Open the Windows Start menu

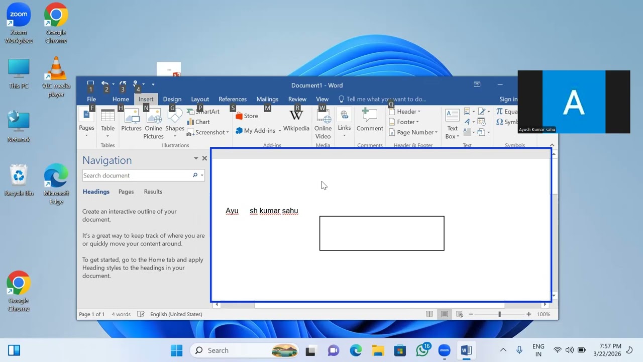pyautogui.click(x=176, y=350)
